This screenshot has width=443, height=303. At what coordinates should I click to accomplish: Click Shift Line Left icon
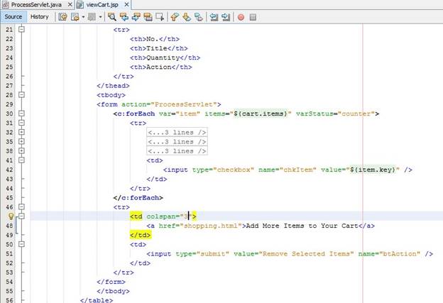coord(214,17)
